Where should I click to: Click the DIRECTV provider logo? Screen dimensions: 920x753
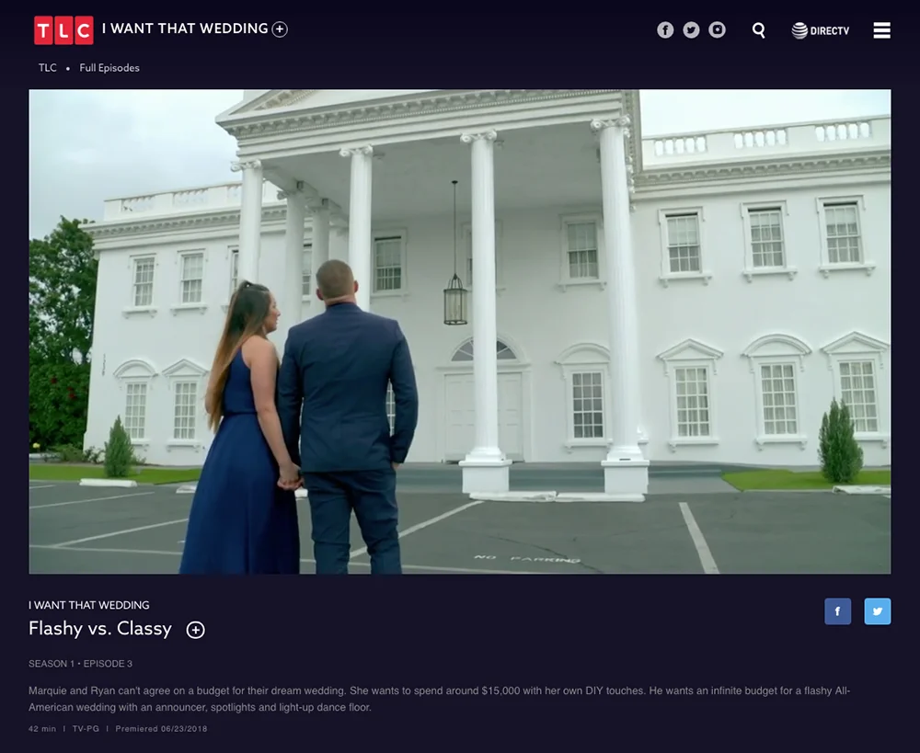pyautogui.click(x=821, y=30)
